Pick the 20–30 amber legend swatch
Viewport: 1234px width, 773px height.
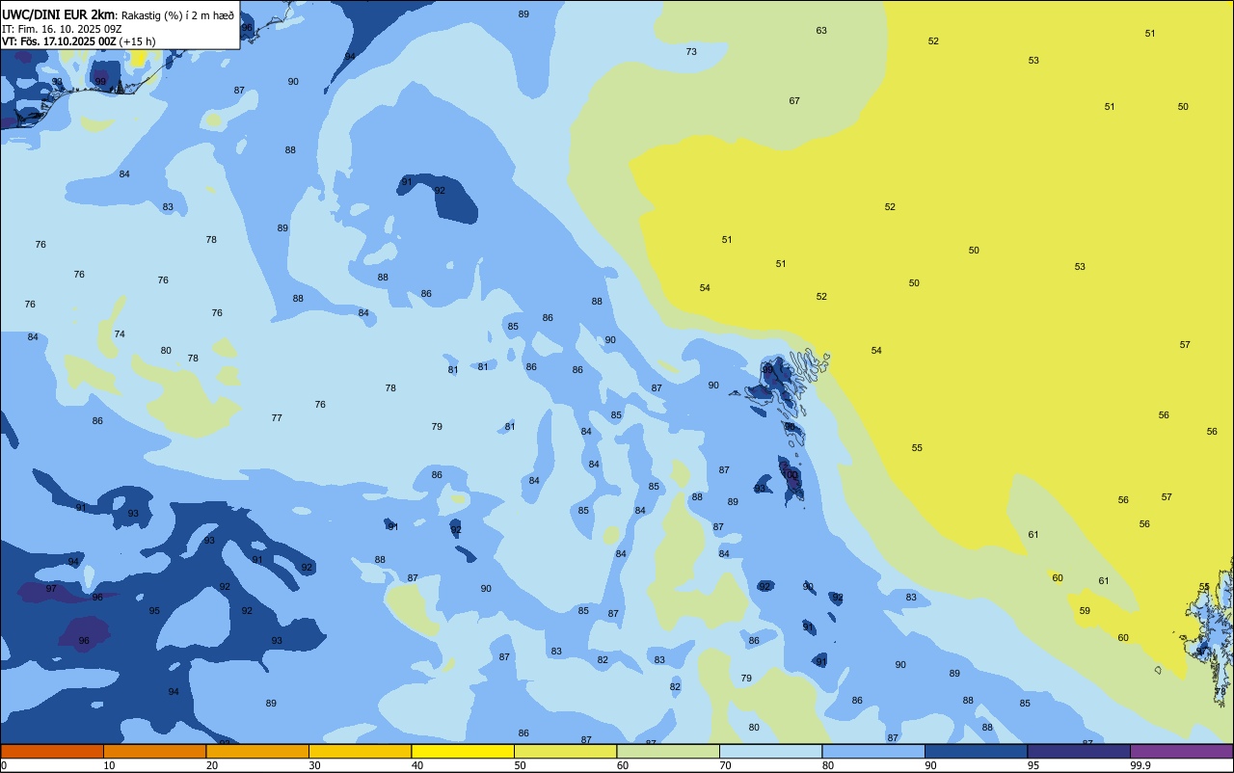click(x=257, y=751)
